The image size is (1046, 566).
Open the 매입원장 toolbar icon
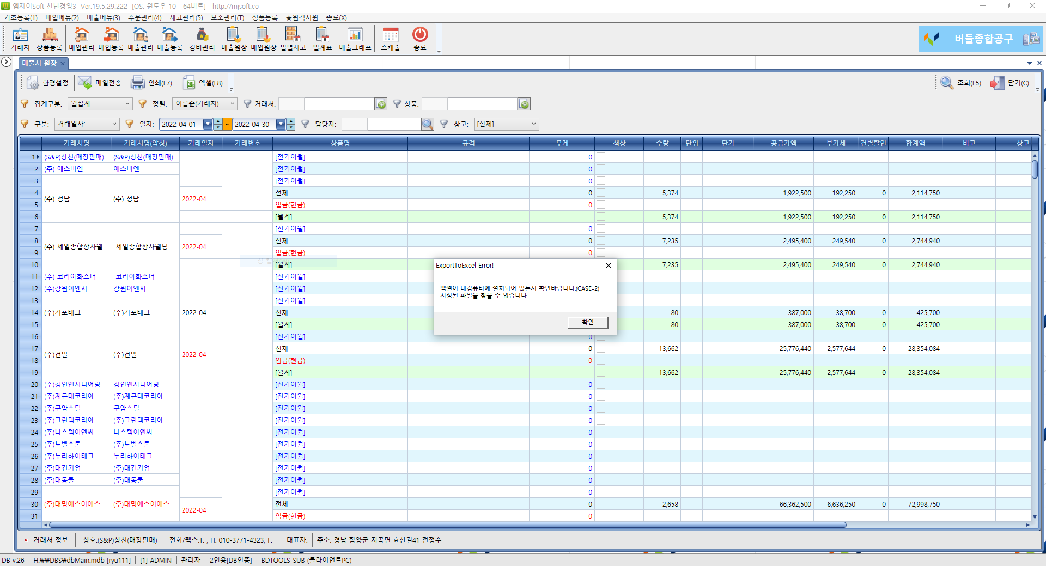coord(264,39)
